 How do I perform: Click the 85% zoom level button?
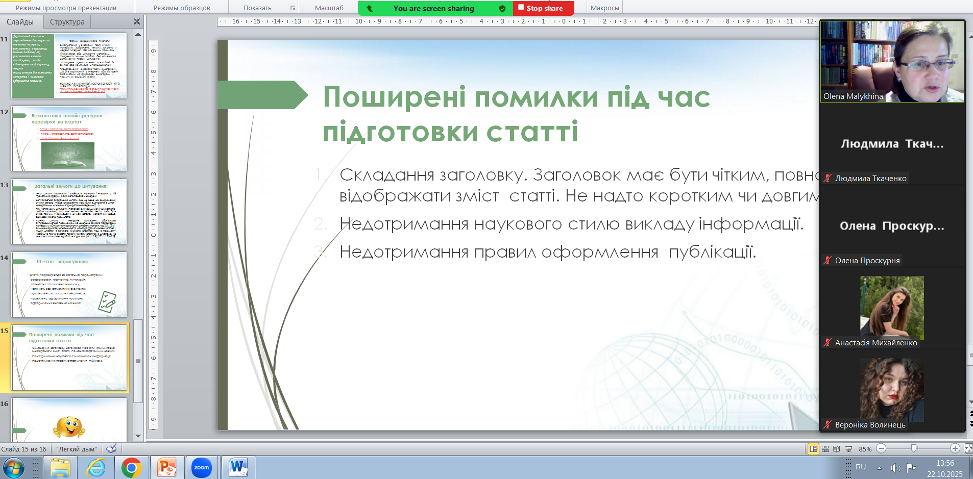pos(865,449)
